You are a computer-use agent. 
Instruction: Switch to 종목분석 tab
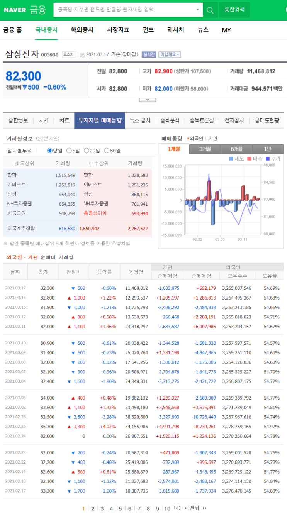(170, 120)
